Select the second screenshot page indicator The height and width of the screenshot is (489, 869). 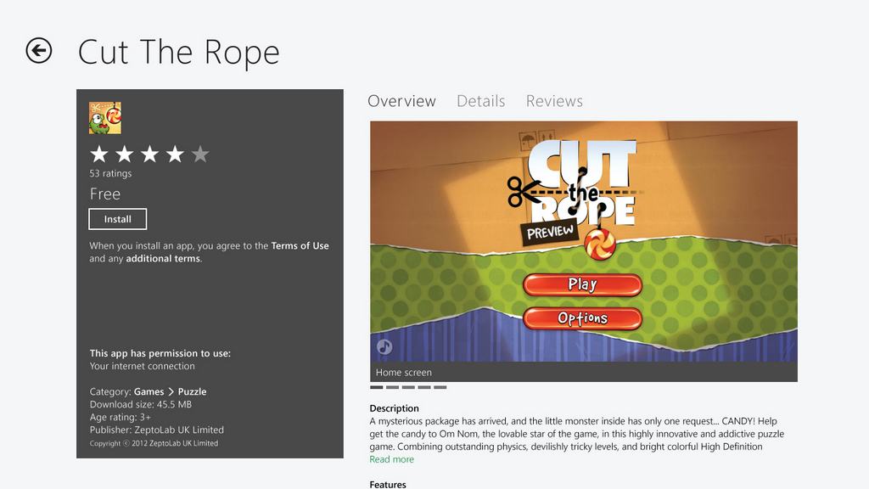pos(392,387)
